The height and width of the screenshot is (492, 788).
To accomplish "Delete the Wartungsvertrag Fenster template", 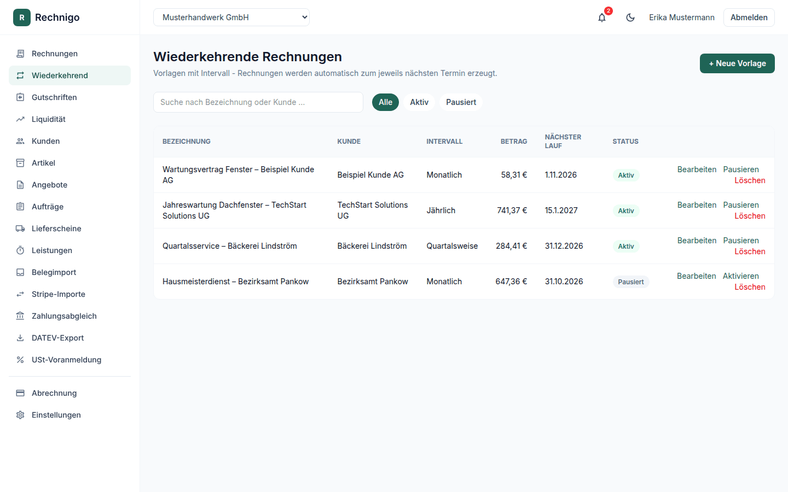I will click(750, 180).
